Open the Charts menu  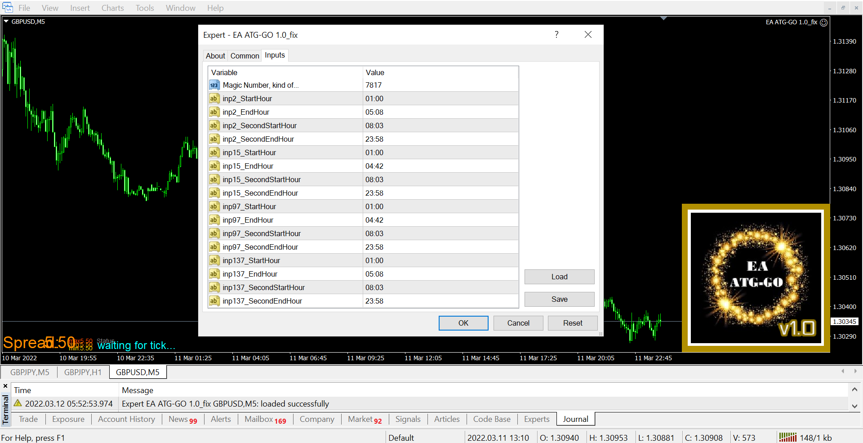112,8
